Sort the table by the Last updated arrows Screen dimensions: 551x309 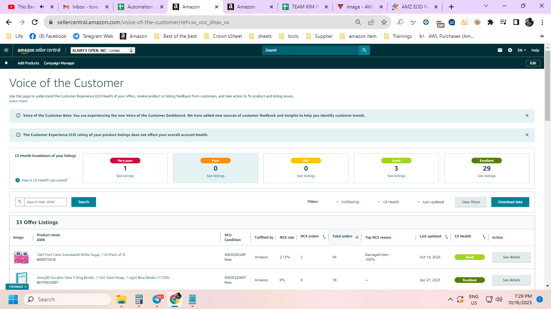[x=446, y=237]
